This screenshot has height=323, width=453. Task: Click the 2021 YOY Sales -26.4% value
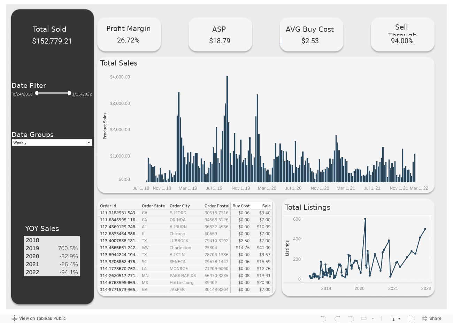(69, 264)
